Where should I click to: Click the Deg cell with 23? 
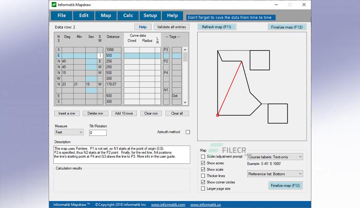68,84
